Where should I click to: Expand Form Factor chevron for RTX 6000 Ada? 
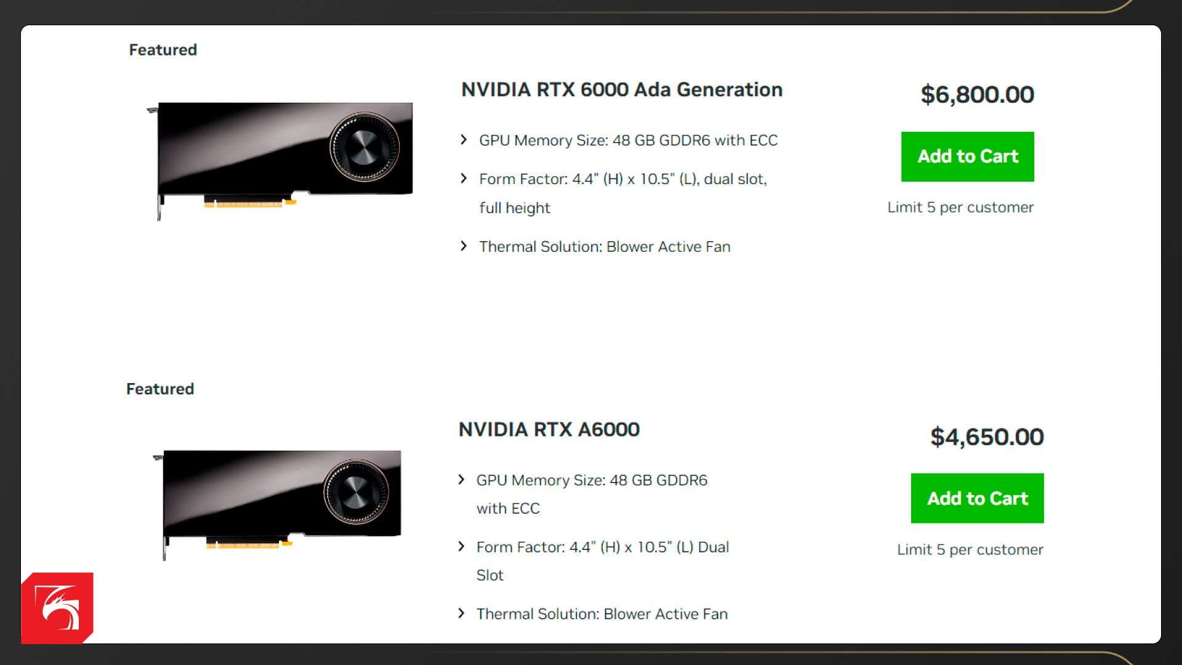coord(464,179)
